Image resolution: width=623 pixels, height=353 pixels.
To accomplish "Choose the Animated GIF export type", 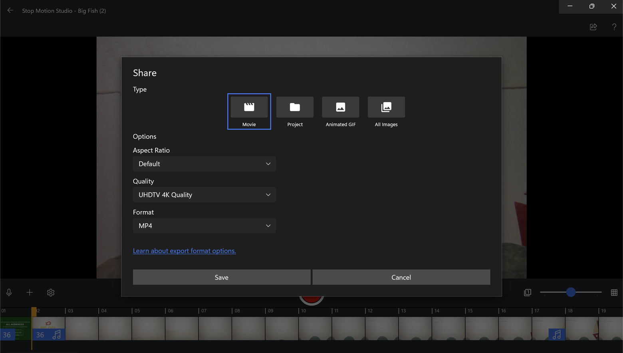I will (x=341, y=111).
